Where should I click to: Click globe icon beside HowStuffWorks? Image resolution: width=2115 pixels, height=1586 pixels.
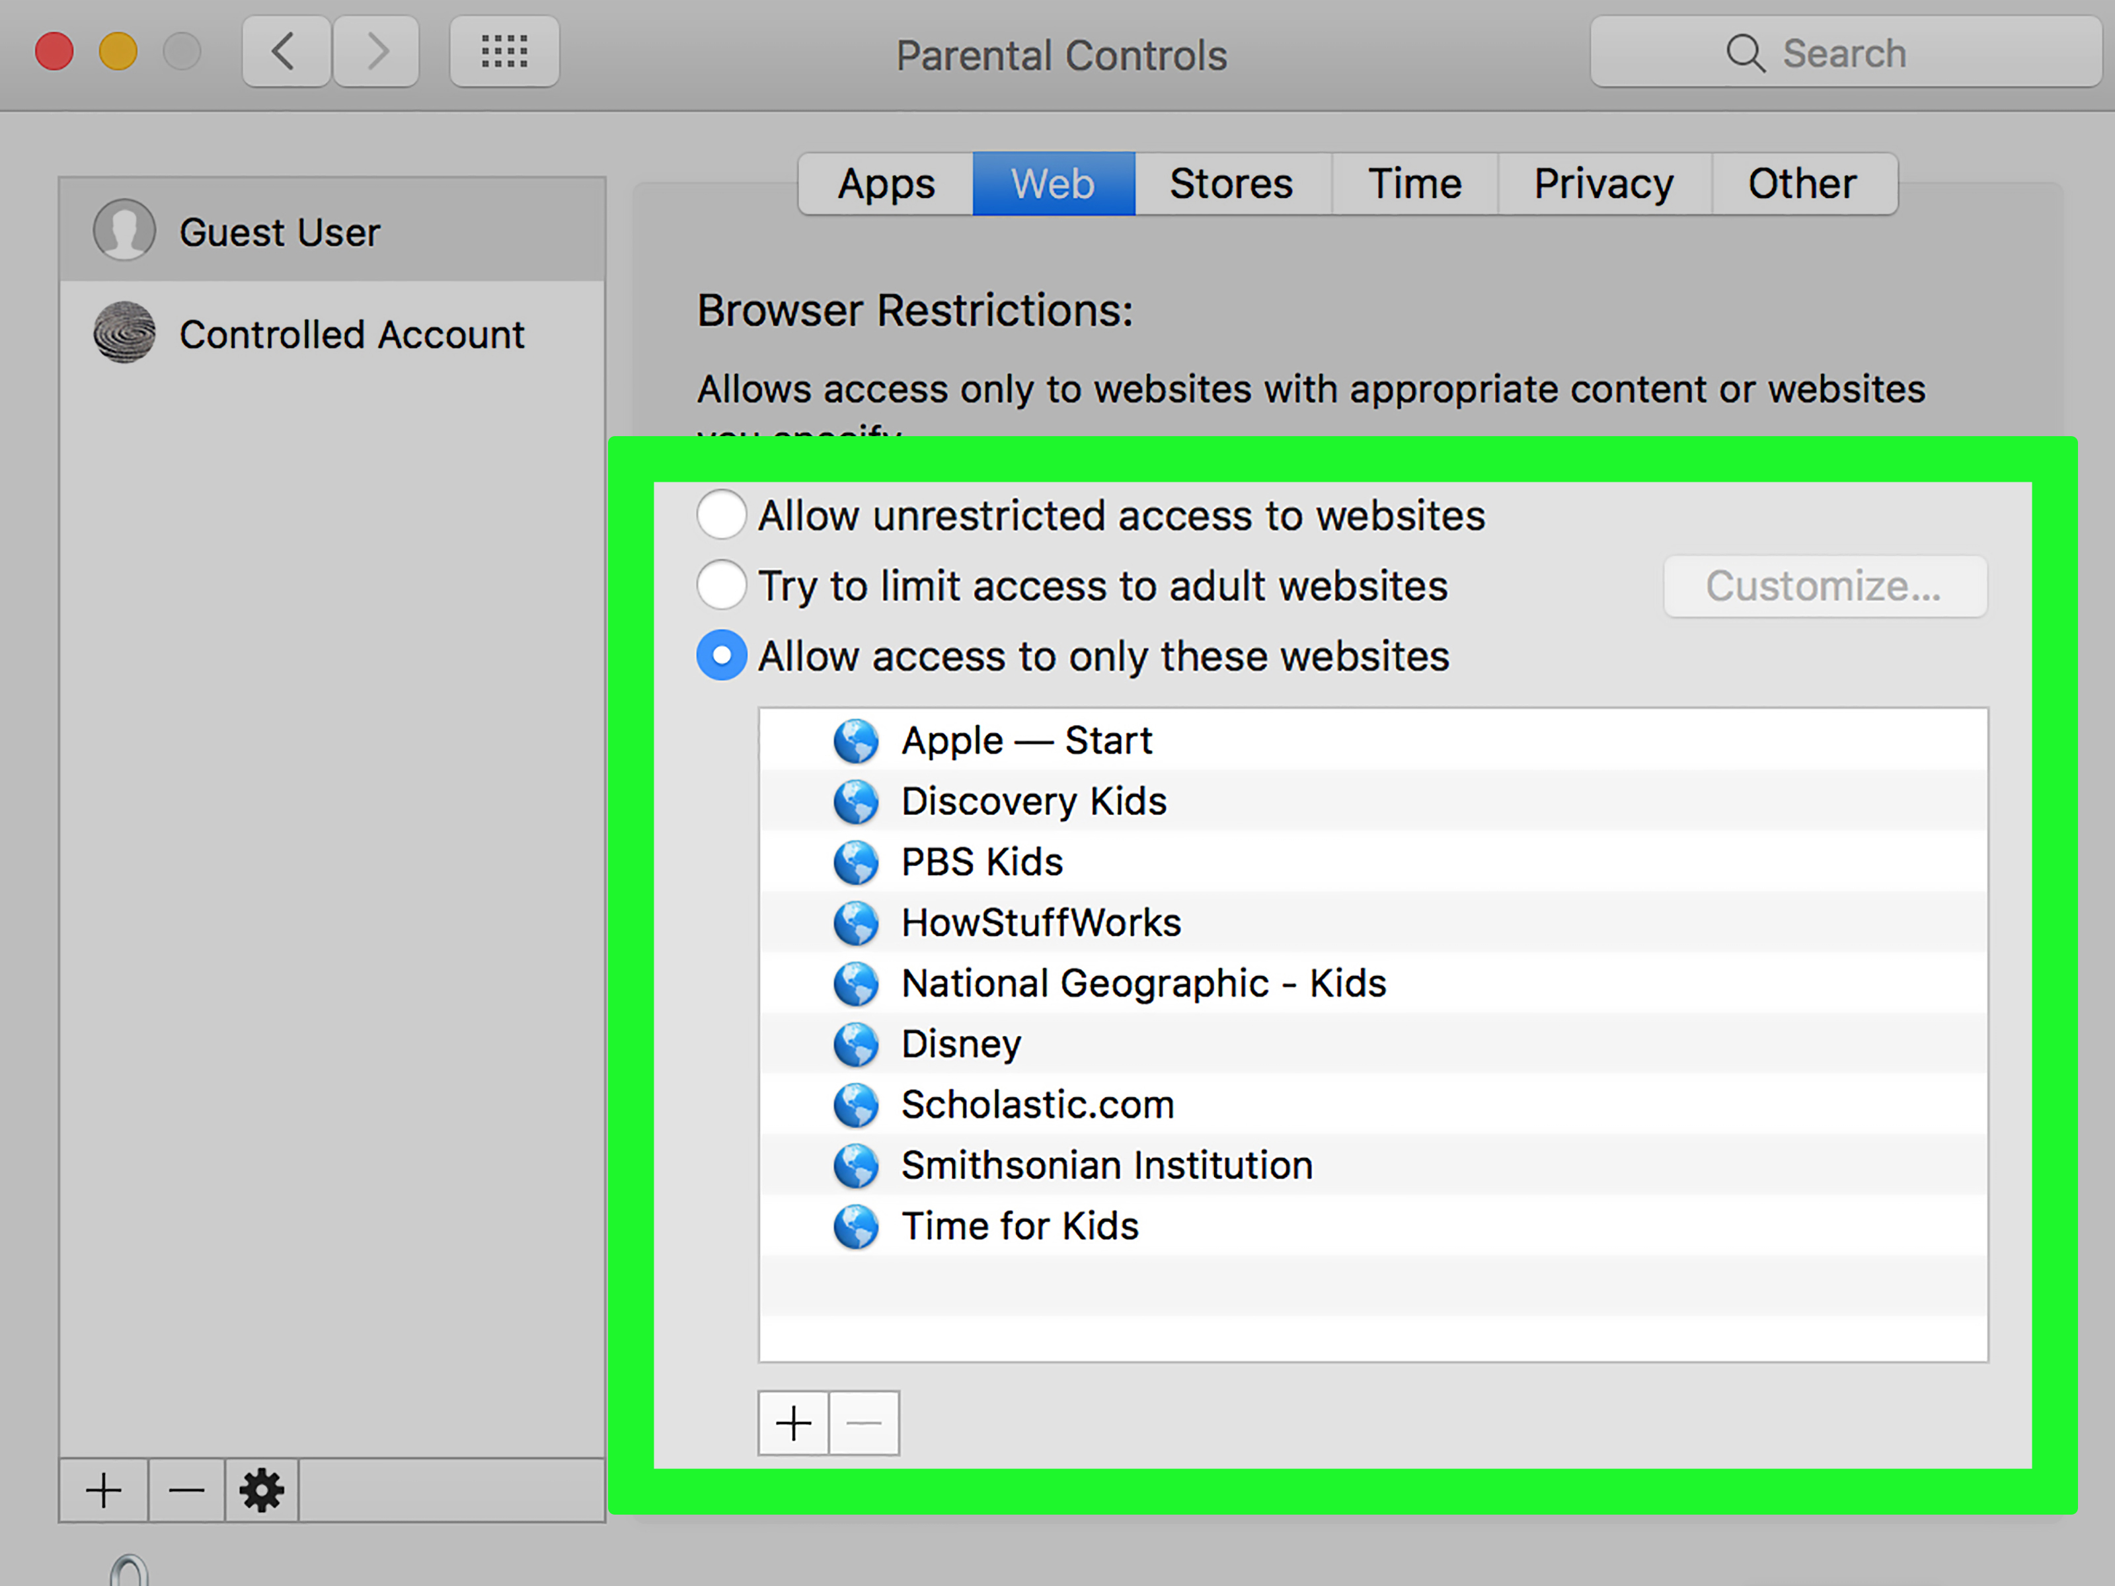tap(856, 923)
